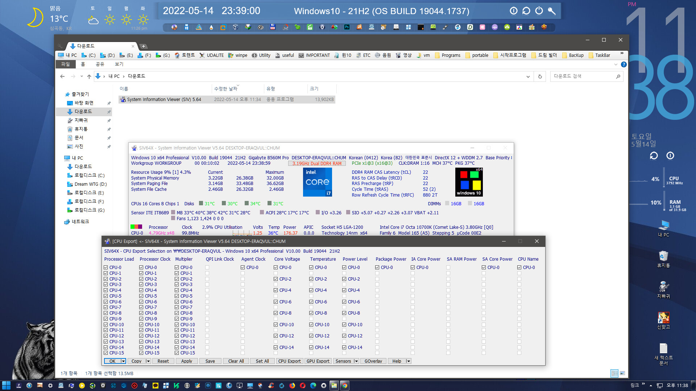This screenshot has width=696, height=391.
Task: Open the dropdown arrow beside Sensors button
Action: (356, 361)
